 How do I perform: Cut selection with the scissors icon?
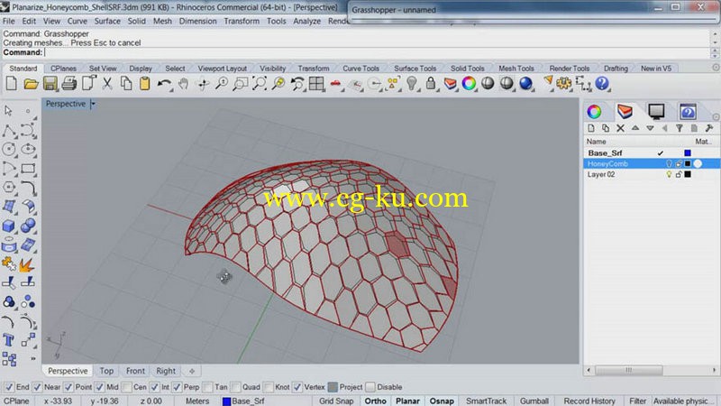[x=107, y=84]
